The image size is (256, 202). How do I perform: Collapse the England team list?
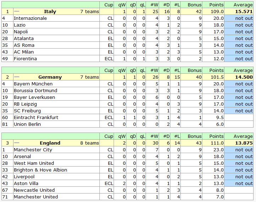coord(16,143)
